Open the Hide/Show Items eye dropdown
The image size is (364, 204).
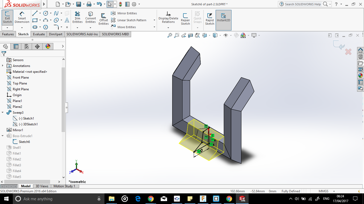coord(230,35)
